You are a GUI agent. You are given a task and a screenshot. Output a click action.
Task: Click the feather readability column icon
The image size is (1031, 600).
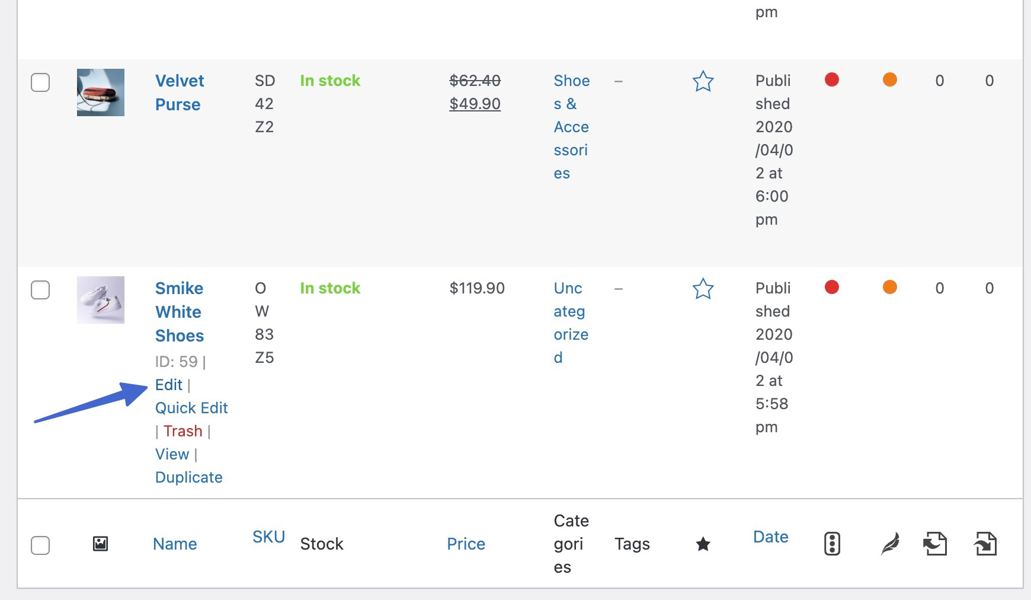890,544
